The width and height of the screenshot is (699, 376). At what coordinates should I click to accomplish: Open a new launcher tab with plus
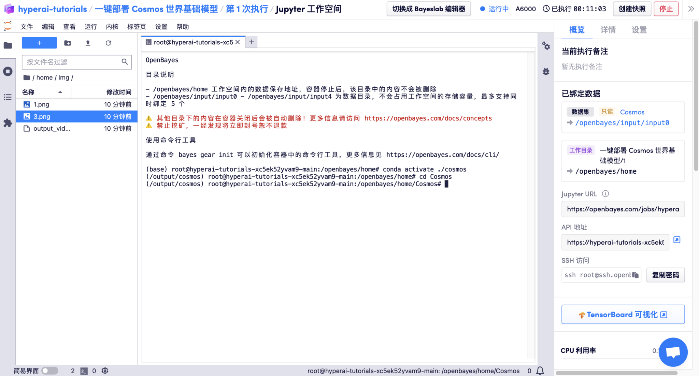(x=252, y=42)
